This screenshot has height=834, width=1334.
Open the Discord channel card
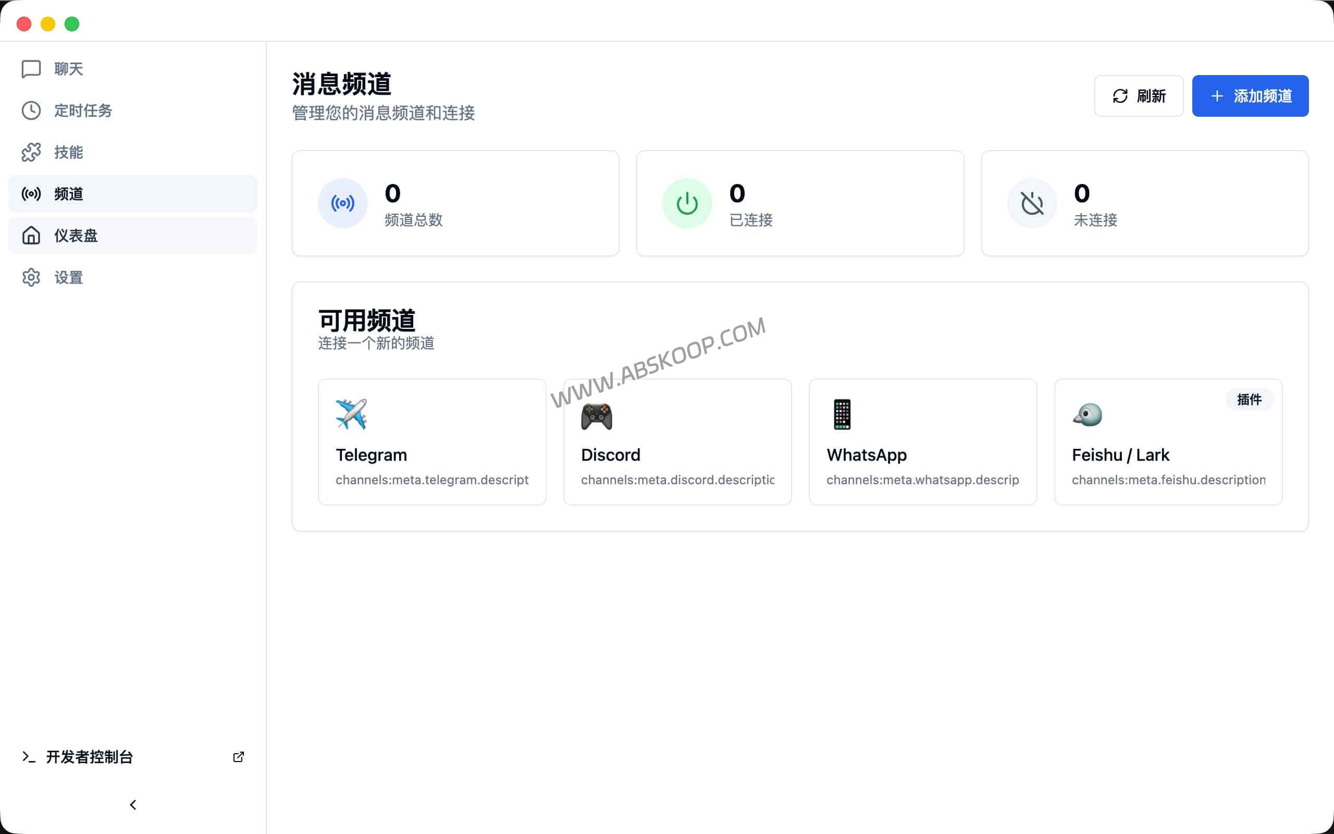click(x=677, y=441)
